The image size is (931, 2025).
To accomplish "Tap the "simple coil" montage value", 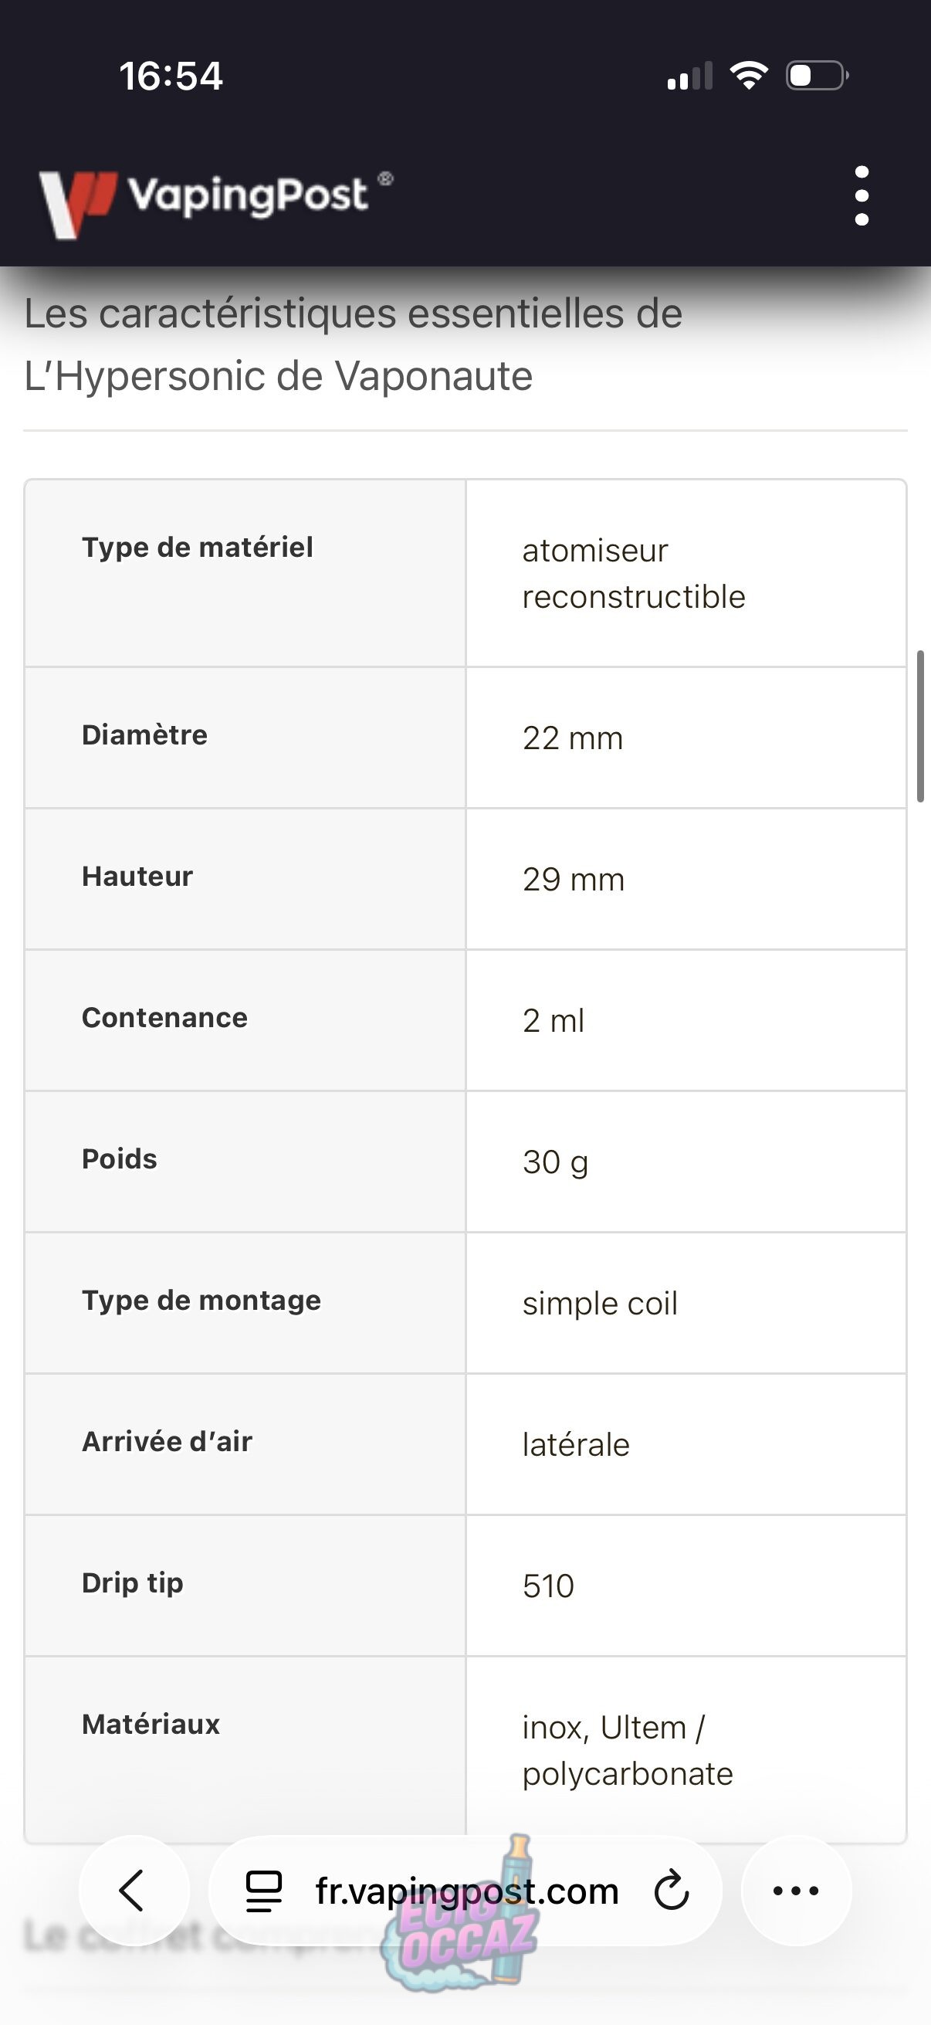I will click(x=600, y=1304).
